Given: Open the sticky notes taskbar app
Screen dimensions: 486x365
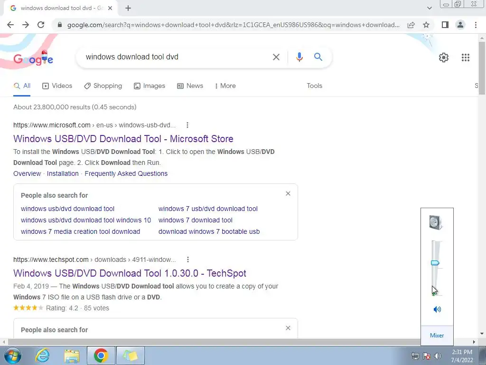Looking at the screenshot, I should point(131,355).
